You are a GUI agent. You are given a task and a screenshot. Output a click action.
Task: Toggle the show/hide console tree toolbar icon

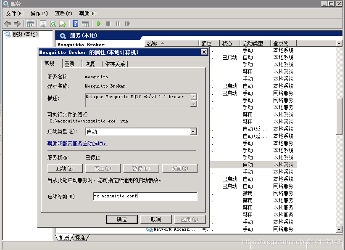coord(30,24)
